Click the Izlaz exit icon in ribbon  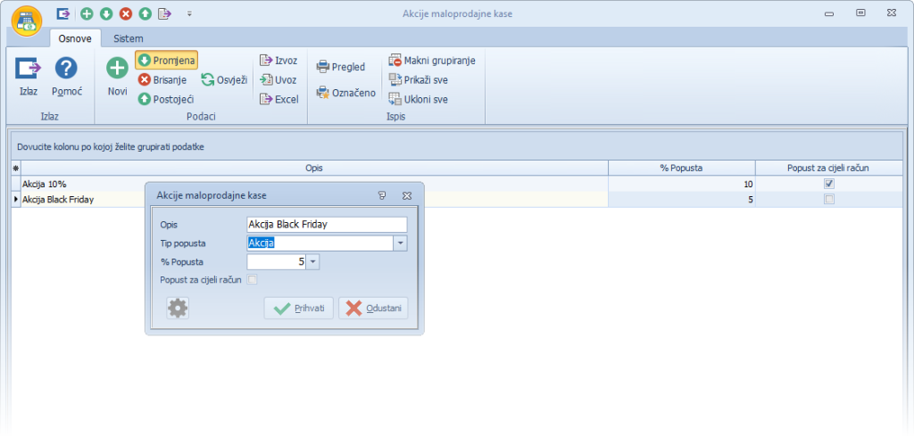[29, 69]
